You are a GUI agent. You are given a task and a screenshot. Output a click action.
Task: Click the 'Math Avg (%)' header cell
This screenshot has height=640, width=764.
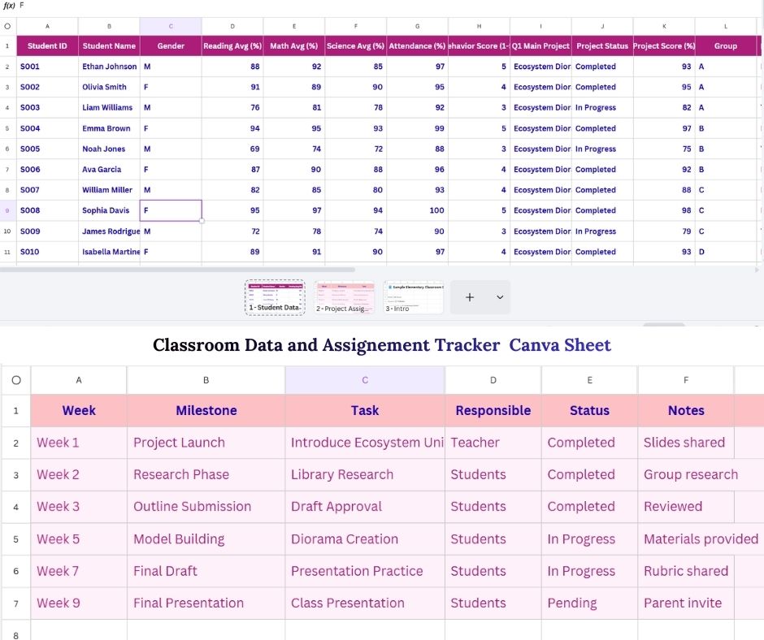coord(293,45)
